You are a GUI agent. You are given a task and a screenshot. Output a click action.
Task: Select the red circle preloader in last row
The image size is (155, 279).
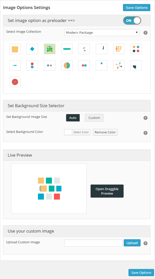pyautogui.click(x=15, y=82)
